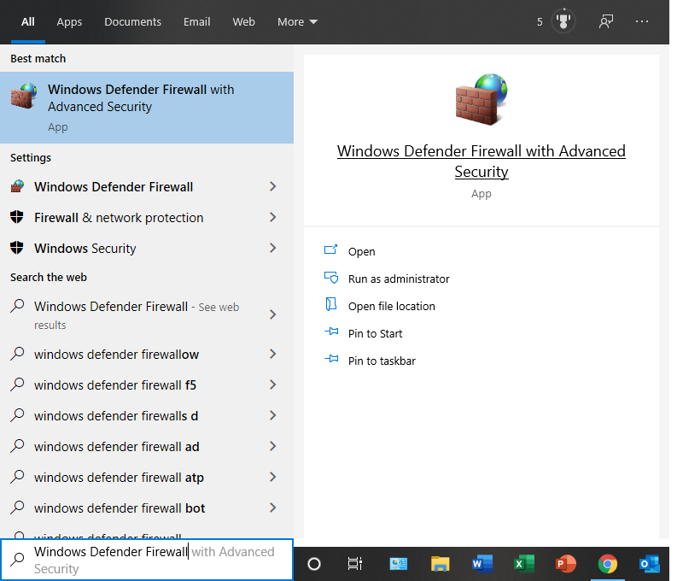
Task: Click the Pin to Start pin icon
Action: [x=331, y=332]
